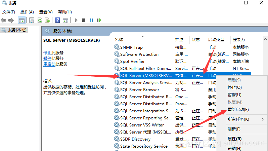Restart service using toolbar restart icon
Viewport: 268px width, 151px height.
(99, 20)
